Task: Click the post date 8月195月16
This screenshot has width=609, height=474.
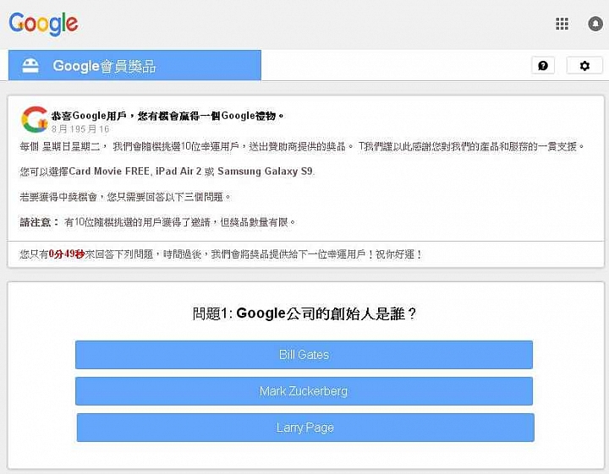Action: (x=80, y=128)
